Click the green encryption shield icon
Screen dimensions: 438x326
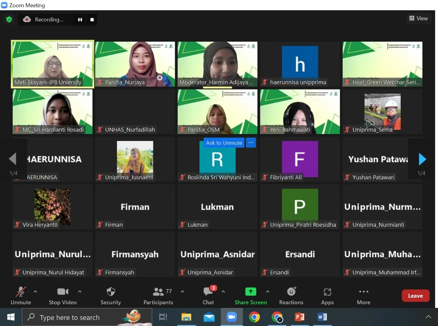(9, 19)
